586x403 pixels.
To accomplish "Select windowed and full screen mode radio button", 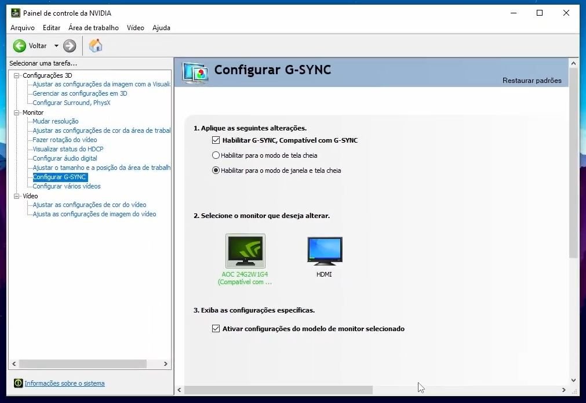I will [216, 170].
